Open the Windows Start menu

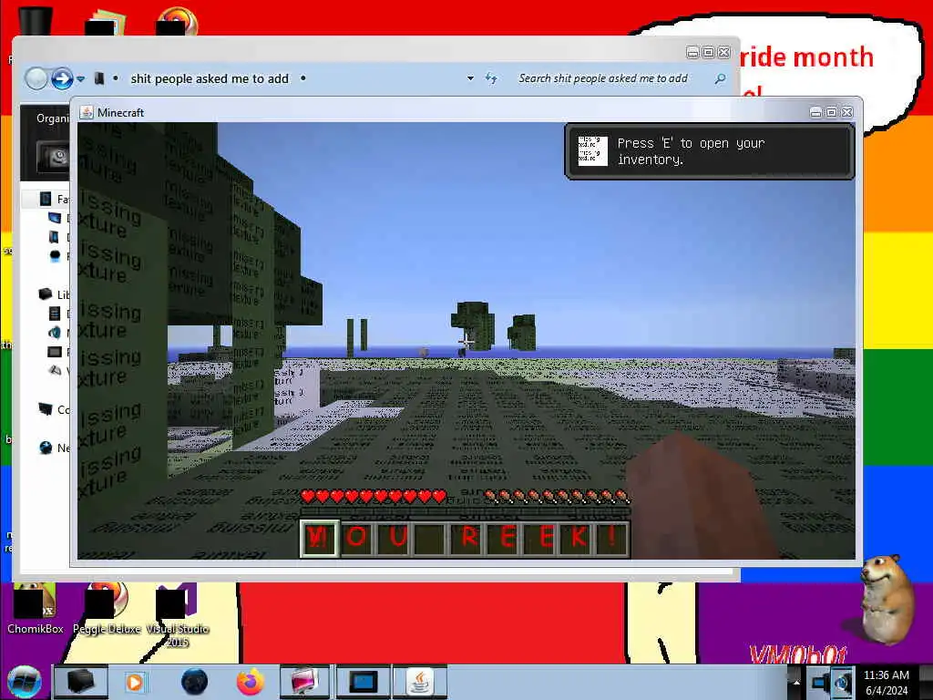24,682
